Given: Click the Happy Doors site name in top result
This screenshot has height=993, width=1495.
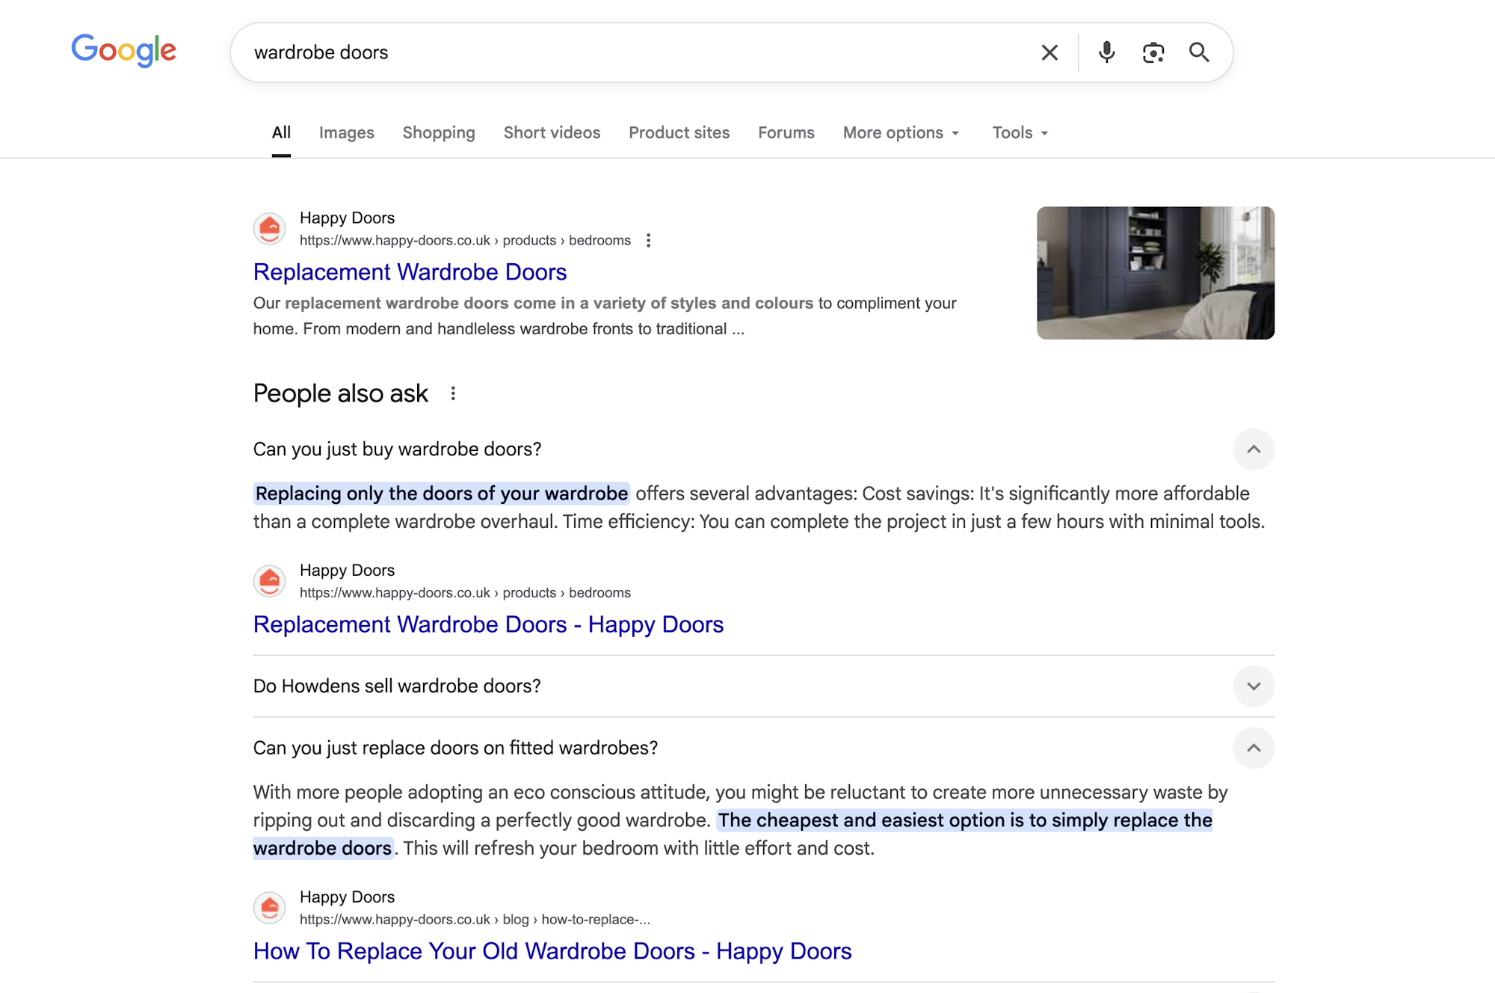Looking at the screenshot, I should (x=347, y=218).
